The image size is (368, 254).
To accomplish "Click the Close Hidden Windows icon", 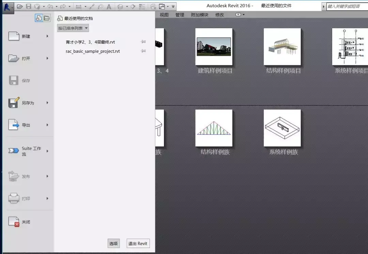I will (153, 6).
